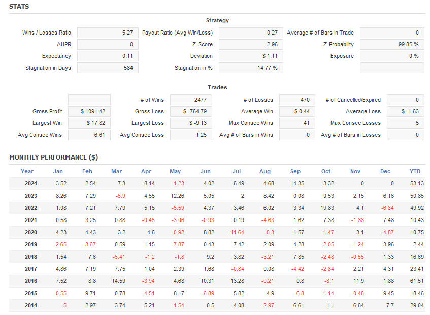
Task: Click the AHPR value field
Action: (x=108, y=44)
